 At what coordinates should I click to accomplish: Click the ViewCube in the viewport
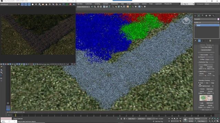186,21
